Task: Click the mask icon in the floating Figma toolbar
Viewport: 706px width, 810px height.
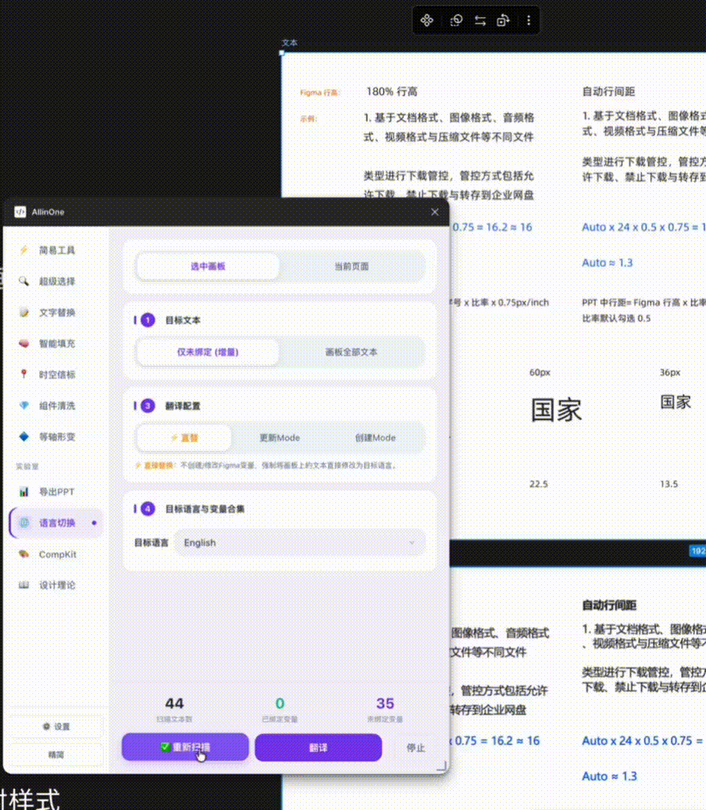Action: [456, 21]
